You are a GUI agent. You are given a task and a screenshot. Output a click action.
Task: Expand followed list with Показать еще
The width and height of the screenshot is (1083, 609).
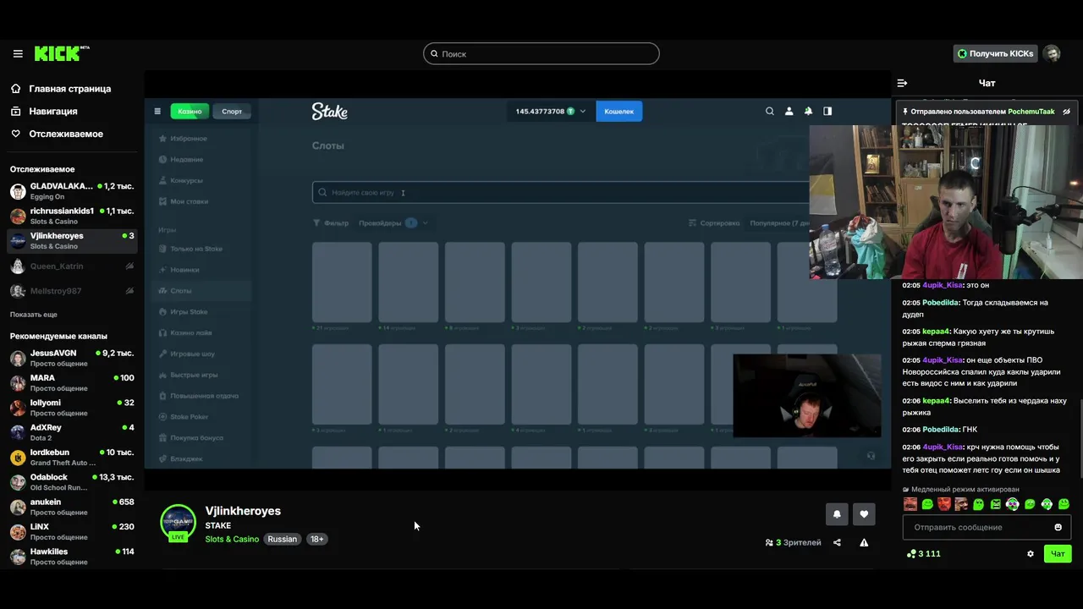pyautogui.click(x=34, y=315)
